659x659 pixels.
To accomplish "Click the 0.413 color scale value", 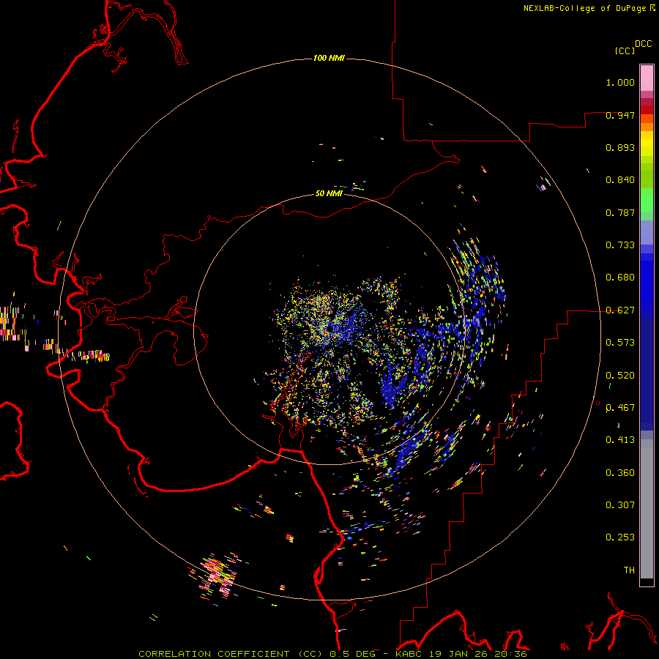I will pyautogui.click(x=620, y=440).
